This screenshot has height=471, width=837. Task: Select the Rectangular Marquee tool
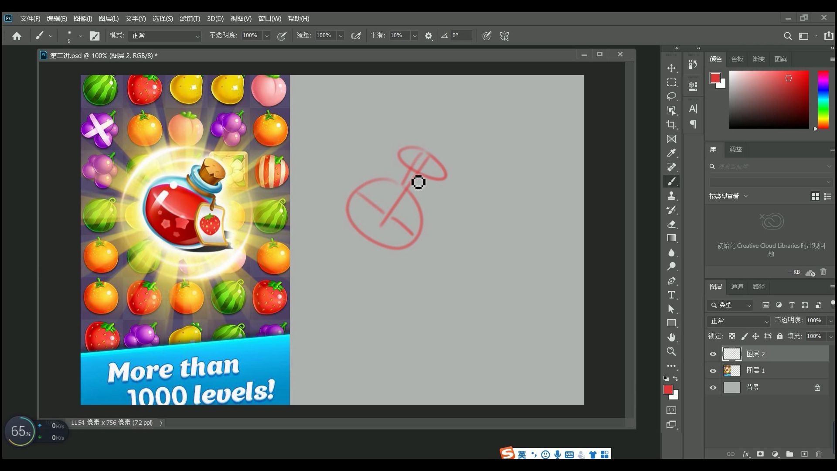point(671,82)
